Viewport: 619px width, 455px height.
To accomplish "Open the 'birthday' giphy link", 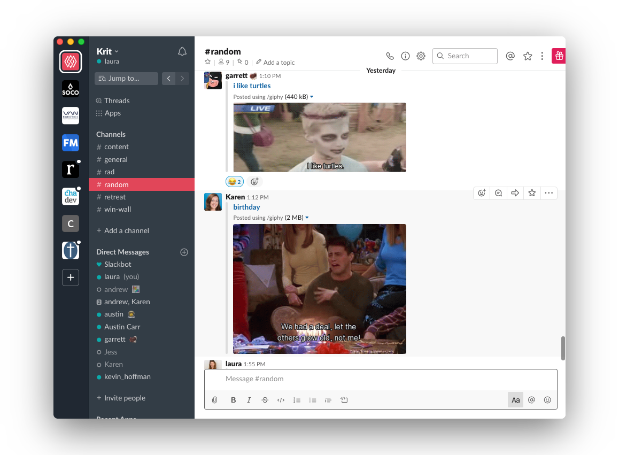I will click(x=246, y=207).
